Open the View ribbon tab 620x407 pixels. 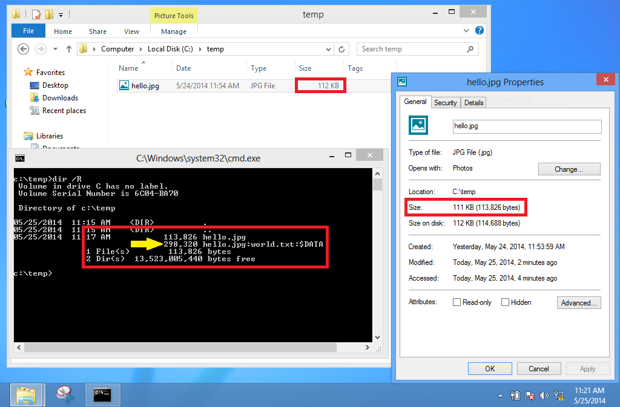coord(131,31)
